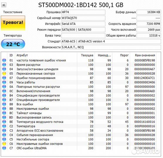Select status icon of attribute BB
Image resolution: width=163 pixels, height=158 pixels.
(x=4, y=109)
